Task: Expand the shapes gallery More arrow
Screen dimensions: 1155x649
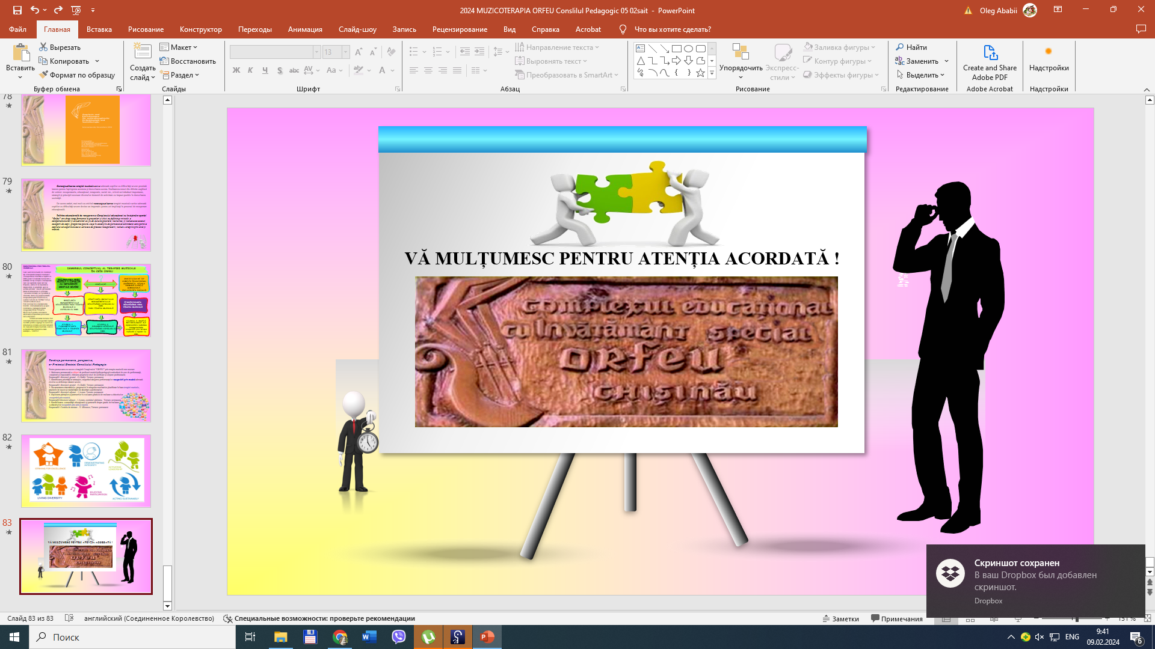Action: pos(712,73)
